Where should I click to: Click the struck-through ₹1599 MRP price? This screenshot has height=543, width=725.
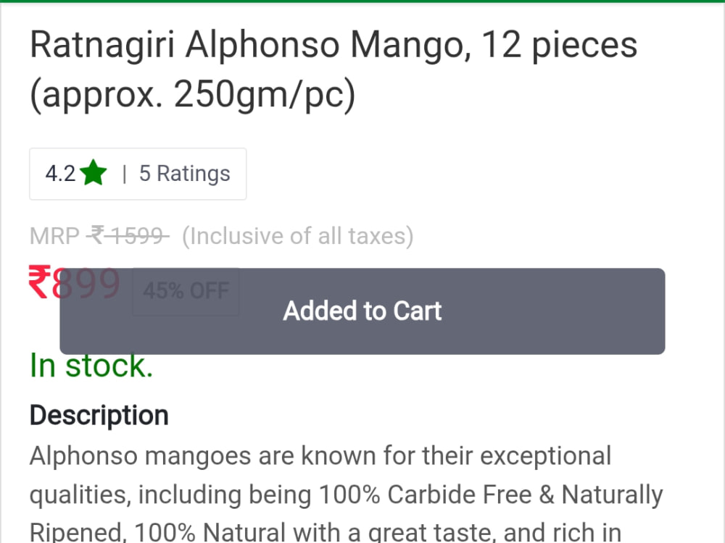coord(128,235)
